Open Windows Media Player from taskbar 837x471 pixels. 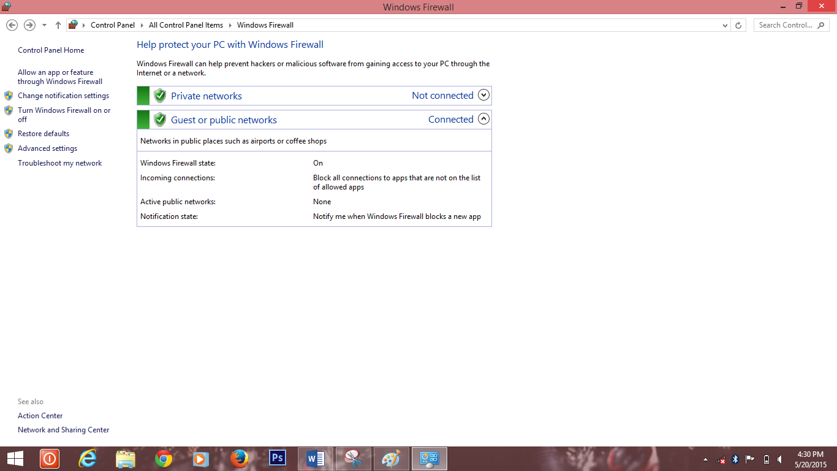(x=201, y=459)
